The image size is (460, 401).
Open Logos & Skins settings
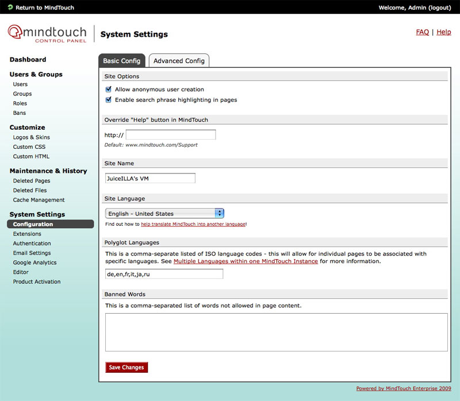32,137
